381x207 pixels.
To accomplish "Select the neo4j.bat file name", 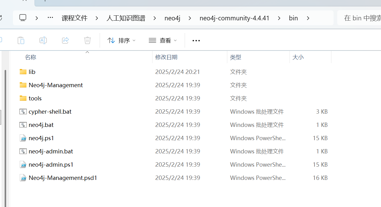I will tap(41, 125).
